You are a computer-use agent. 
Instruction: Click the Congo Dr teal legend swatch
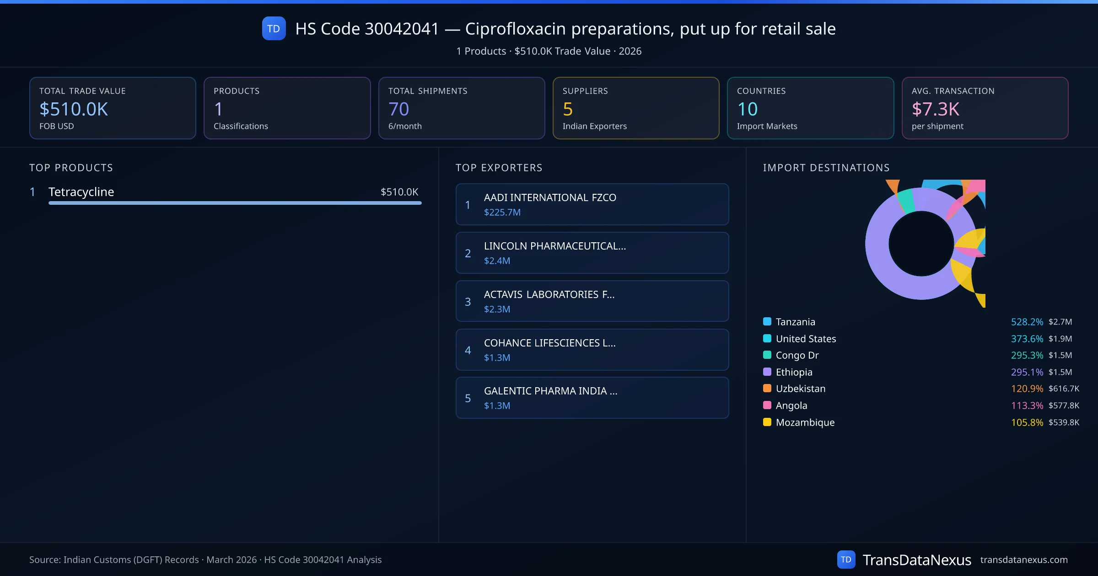coord(767,355)
